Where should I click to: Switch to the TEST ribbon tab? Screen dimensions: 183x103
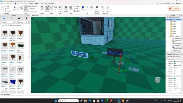pos(42,3)
